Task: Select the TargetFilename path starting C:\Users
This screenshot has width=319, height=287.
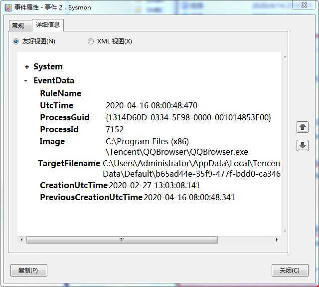Action: (x=191, y=163)
